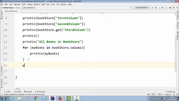
Task: Open the Ant Build tool window
Action: [x=178, y=15]
